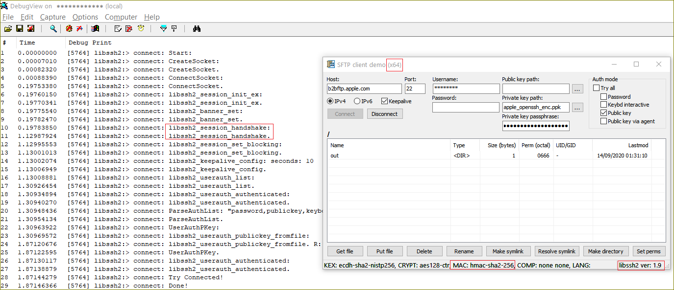674x290 pixels.
Task: Click the Open log file toolbar icon
Action: 8,29
